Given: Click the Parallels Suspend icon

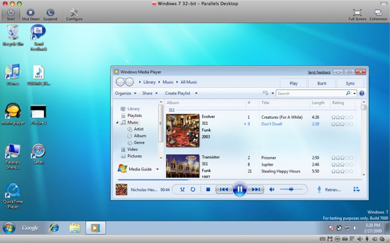Looking at the screenshot, I should coord(50,13).
